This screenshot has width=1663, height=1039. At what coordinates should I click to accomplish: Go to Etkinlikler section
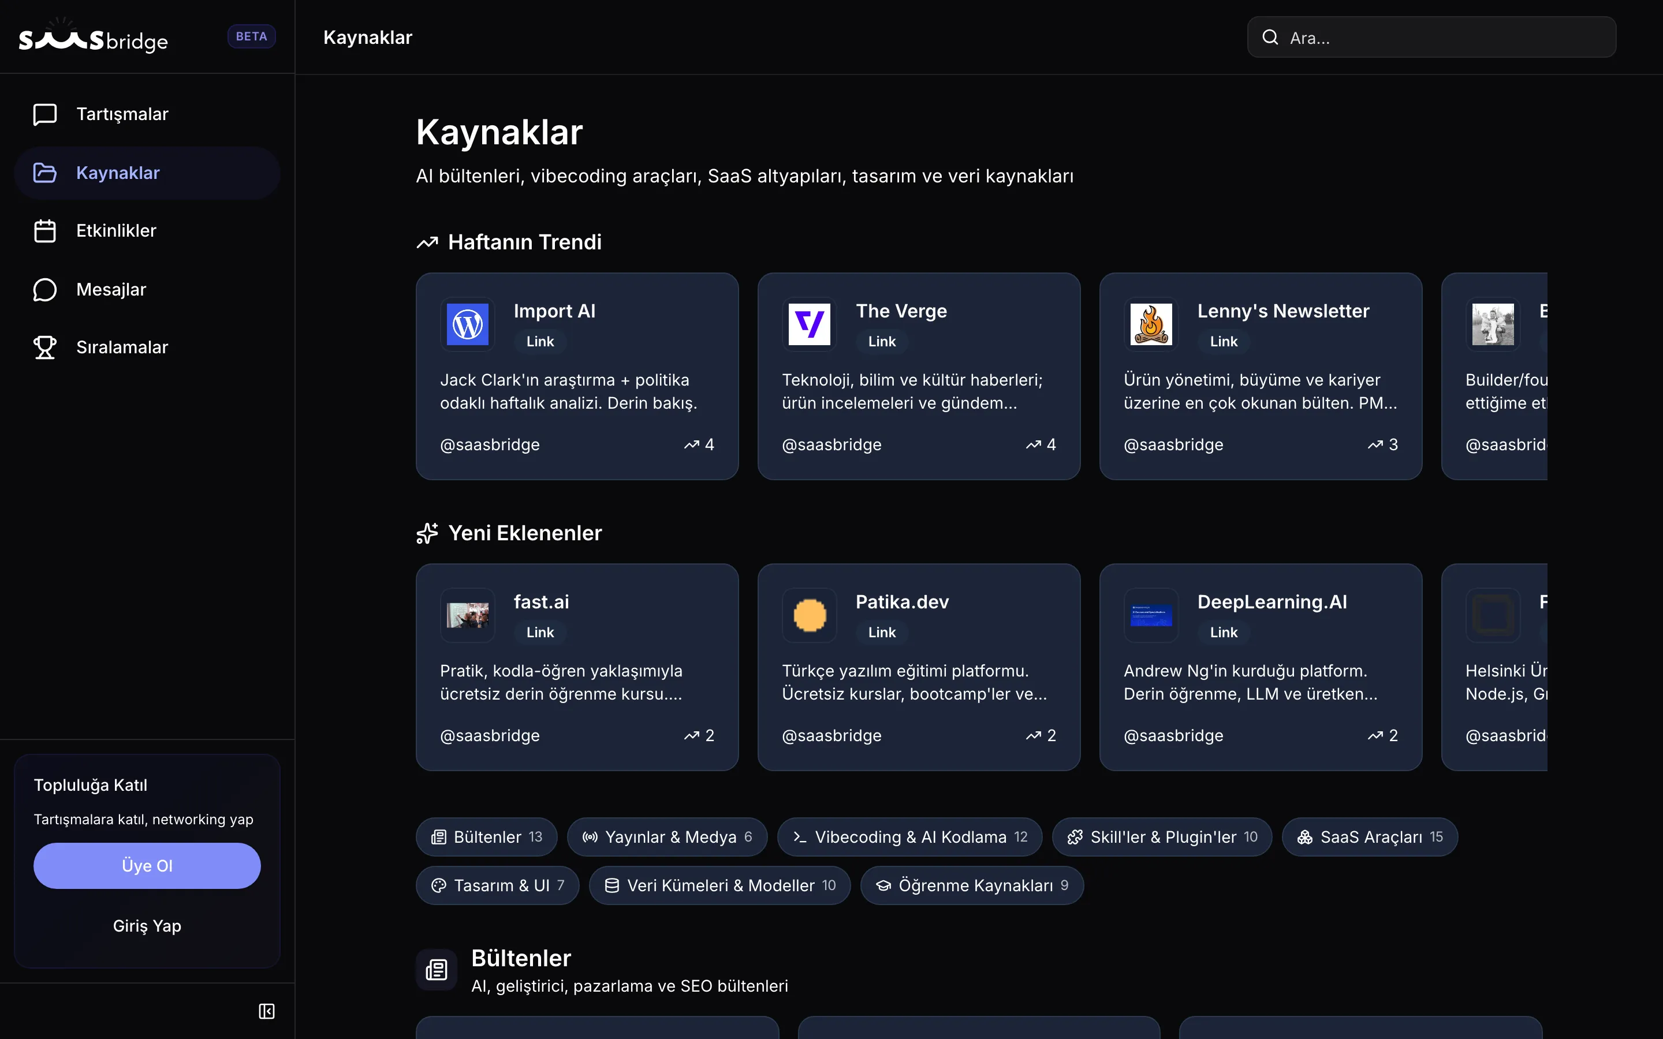(x=147, y=231)
